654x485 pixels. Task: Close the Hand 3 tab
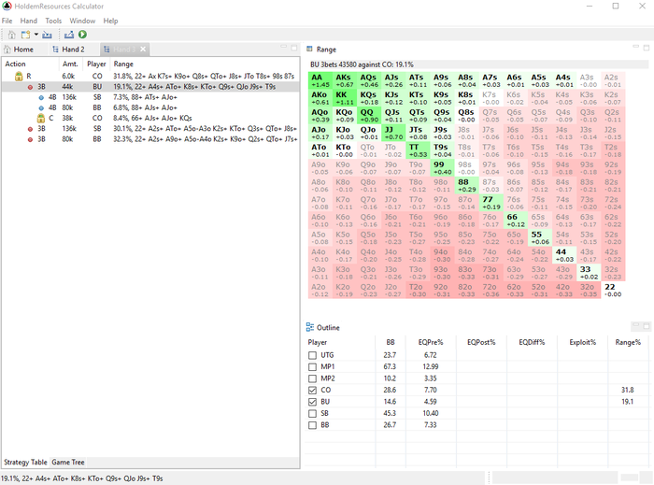pos(143,50)
